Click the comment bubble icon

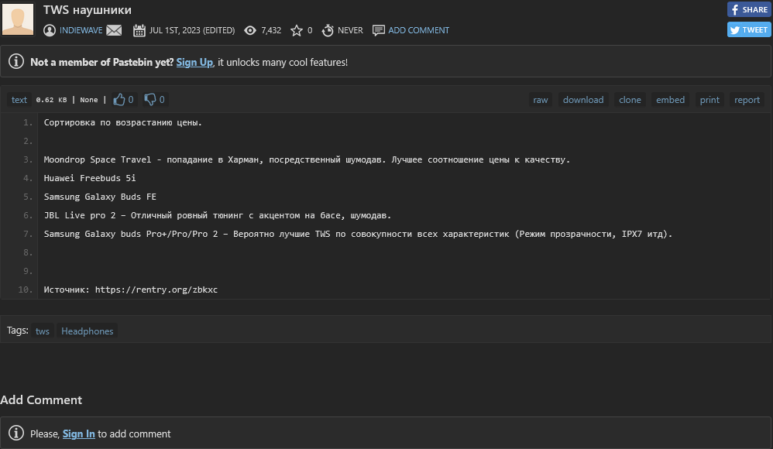[378, 30]
